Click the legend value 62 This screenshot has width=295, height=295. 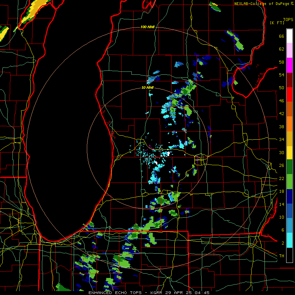tap(282, 49)
